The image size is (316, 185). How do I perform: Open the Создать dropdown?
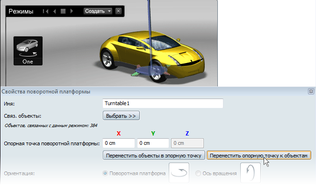[98, 11]
